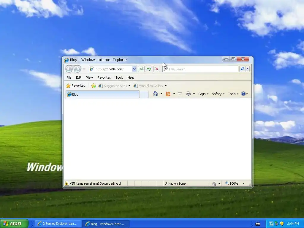Select the Blog tab
This screenshot has width=304, height=228.
tap(102, 94)
